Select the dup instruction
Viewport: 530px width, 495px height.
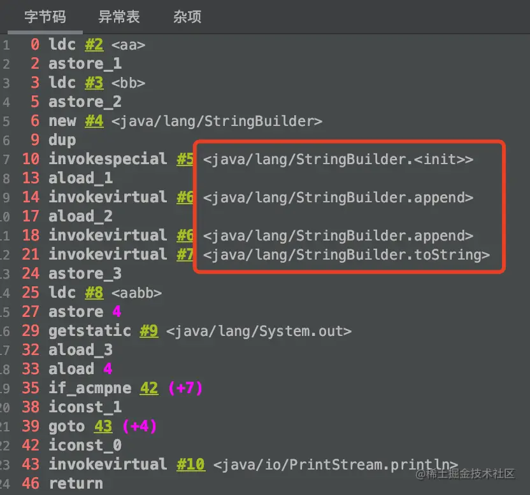pos(62,140)
